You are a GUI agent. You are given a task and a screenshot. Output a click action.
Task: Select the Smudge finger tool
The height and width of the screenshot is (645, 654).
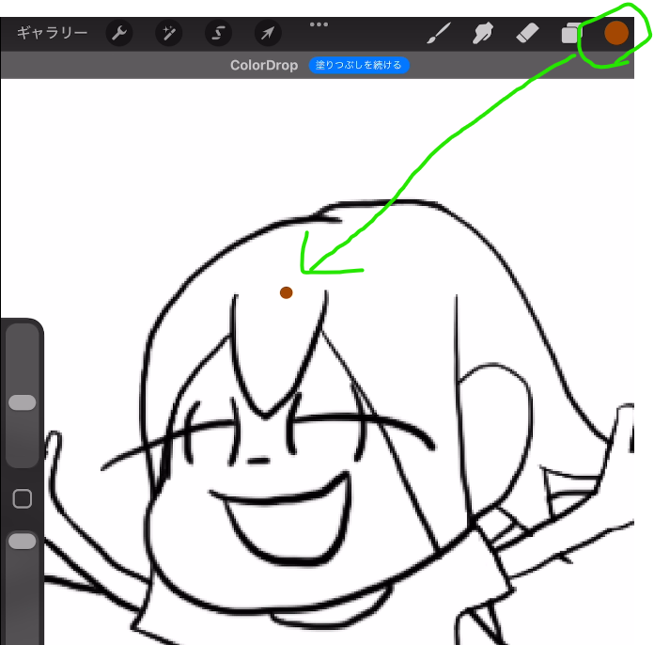483,34
